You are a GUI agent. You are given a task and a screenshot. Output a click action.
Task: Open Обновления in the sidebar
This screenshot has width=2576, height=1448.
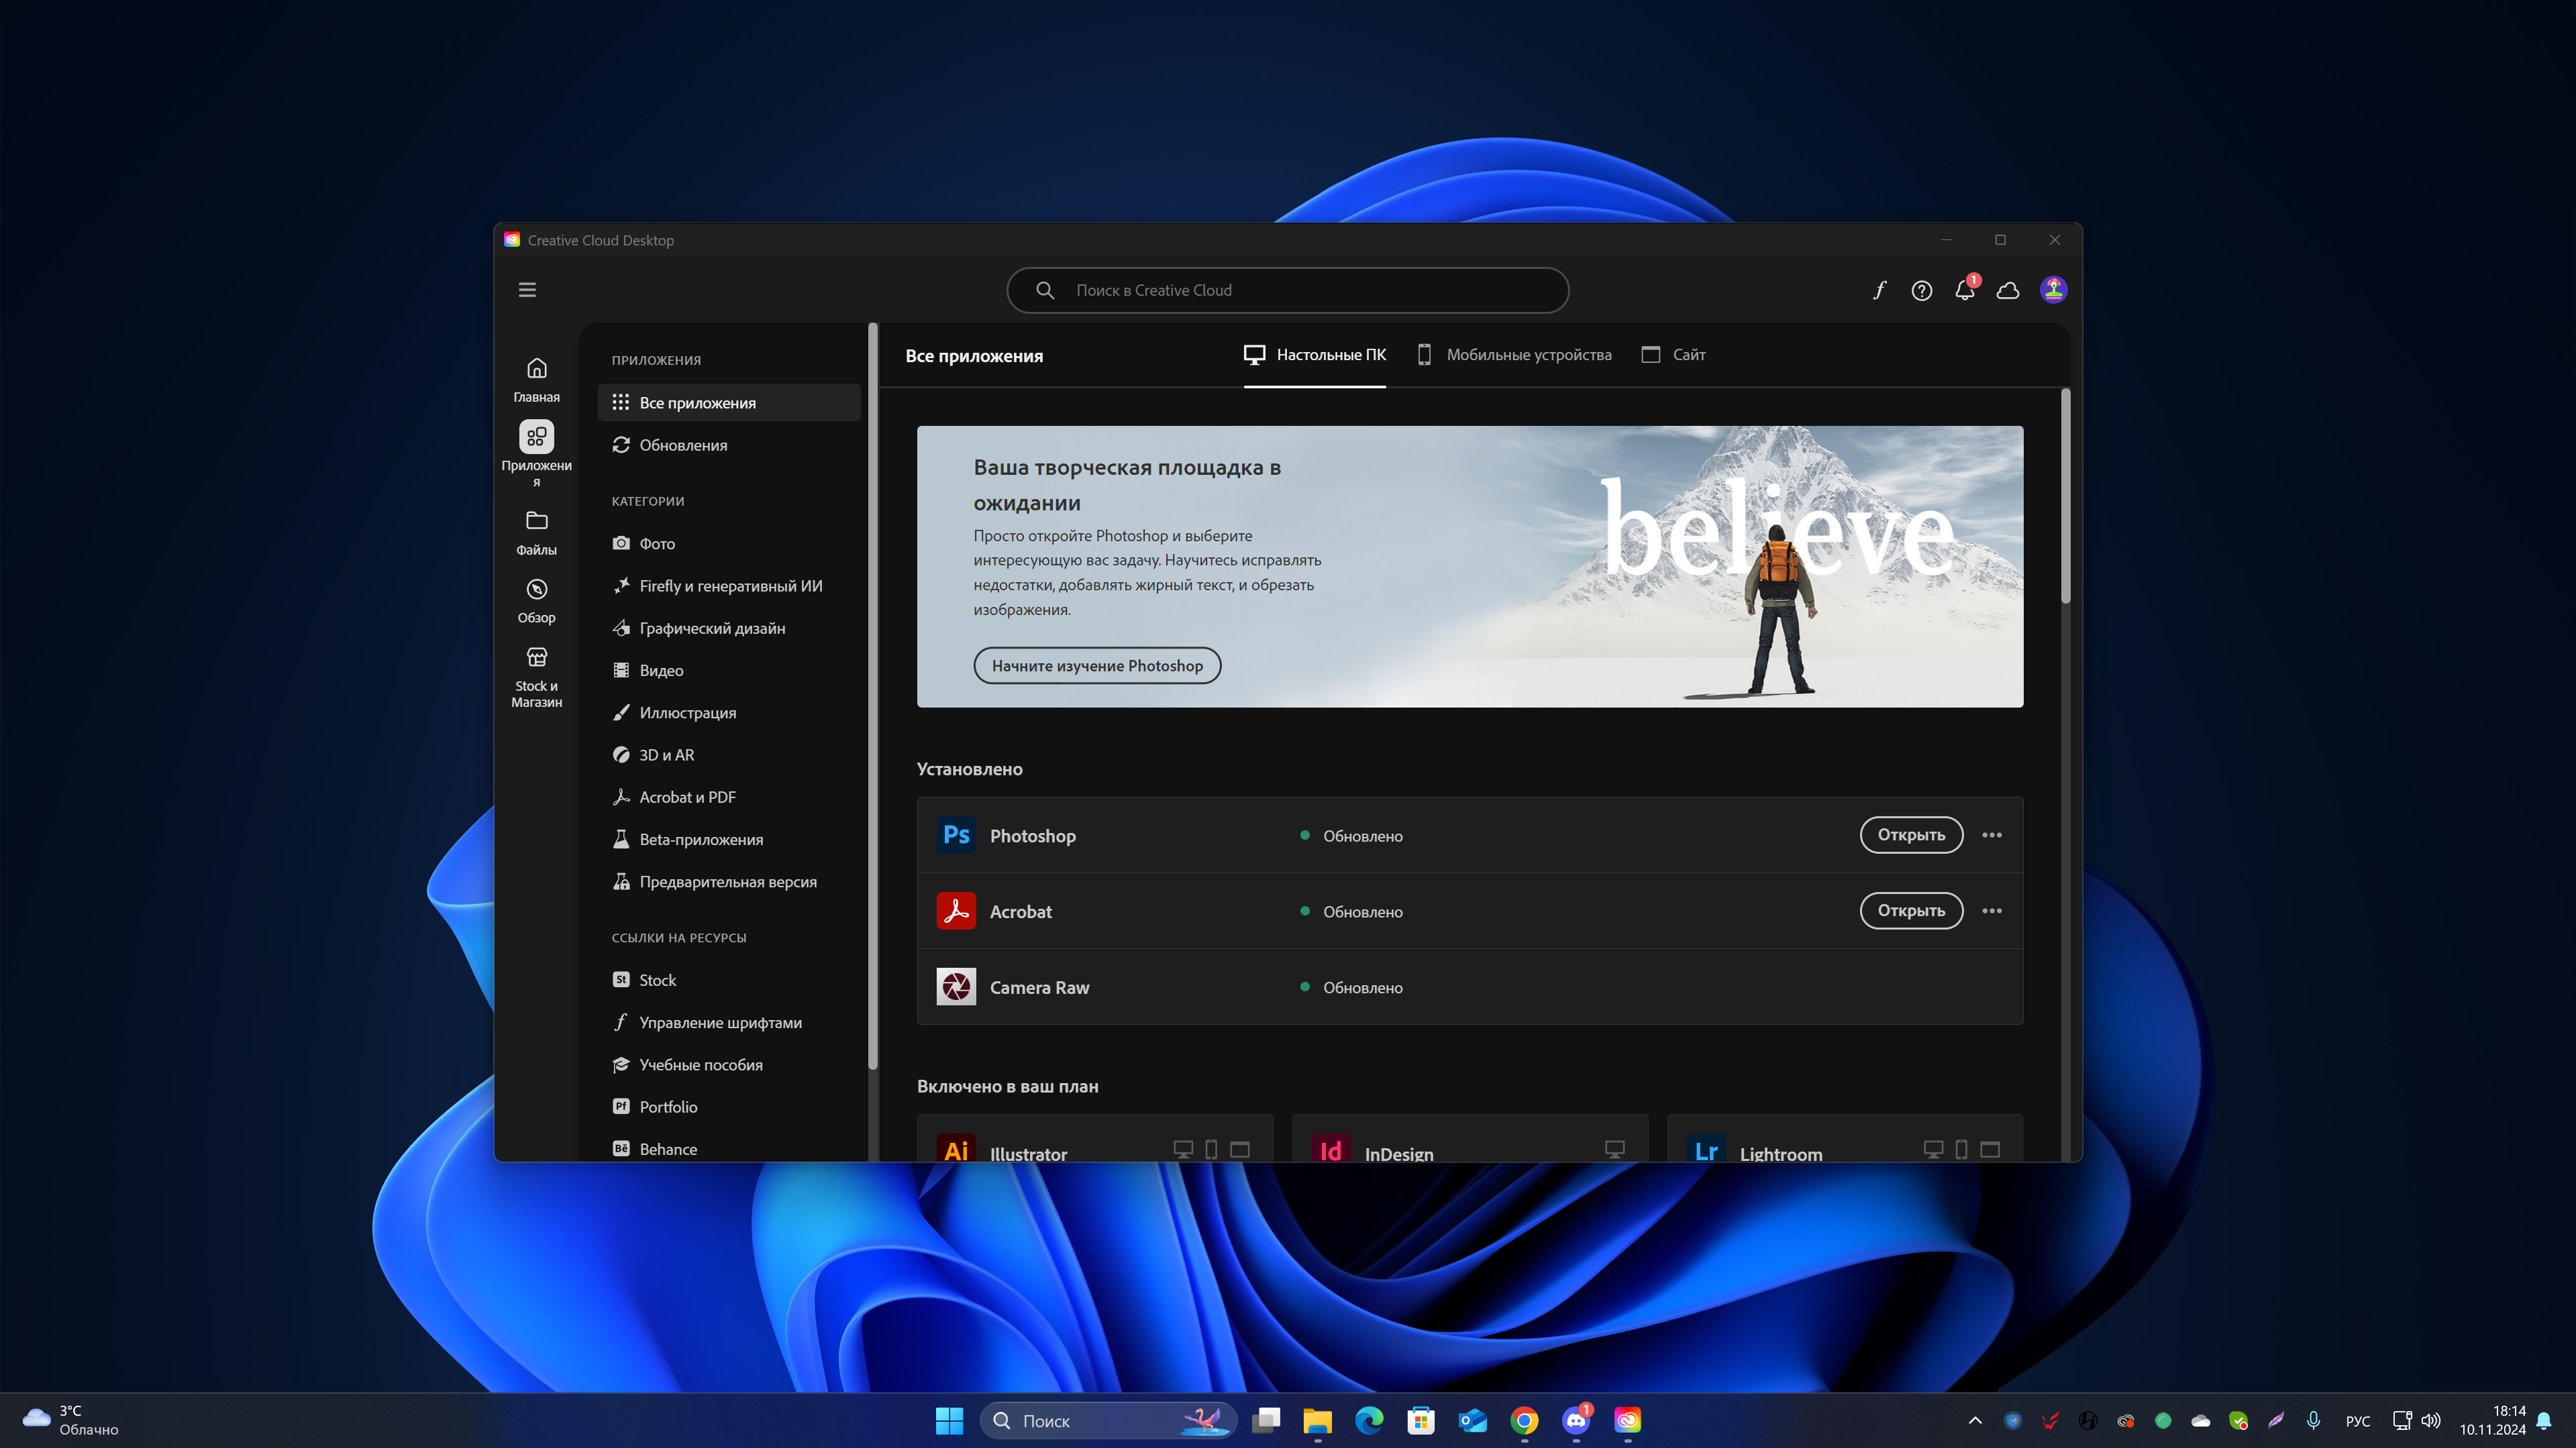pos(729,445)
